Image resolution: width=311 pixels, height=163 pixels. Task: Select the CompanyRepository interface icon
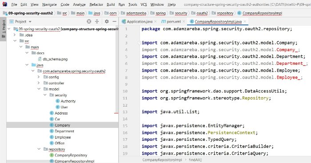click(52, 155)
